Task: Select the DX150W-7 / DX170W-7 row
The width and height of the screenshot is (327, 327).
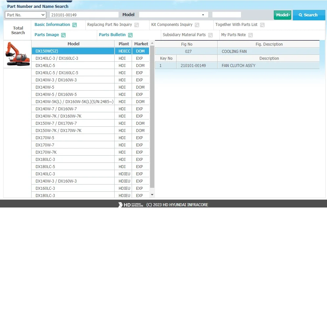Action: (90, 123)
